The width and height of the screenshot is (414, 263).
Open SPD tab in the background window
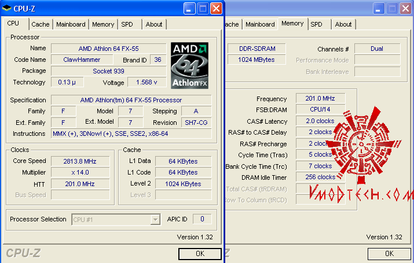[x=316, y=24]
